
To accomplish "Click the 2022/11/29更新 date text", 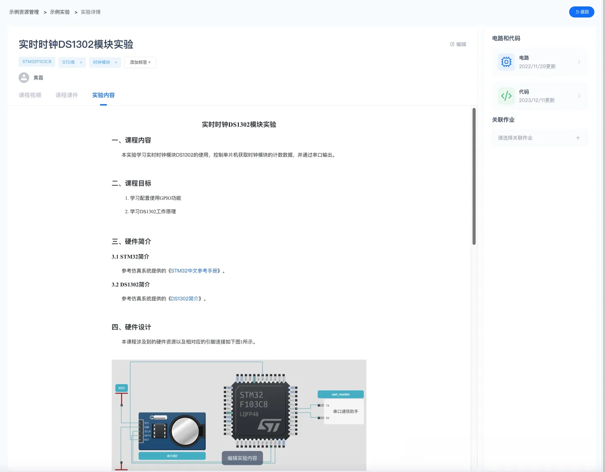I will pyautogui.click(x=537, y=66).
